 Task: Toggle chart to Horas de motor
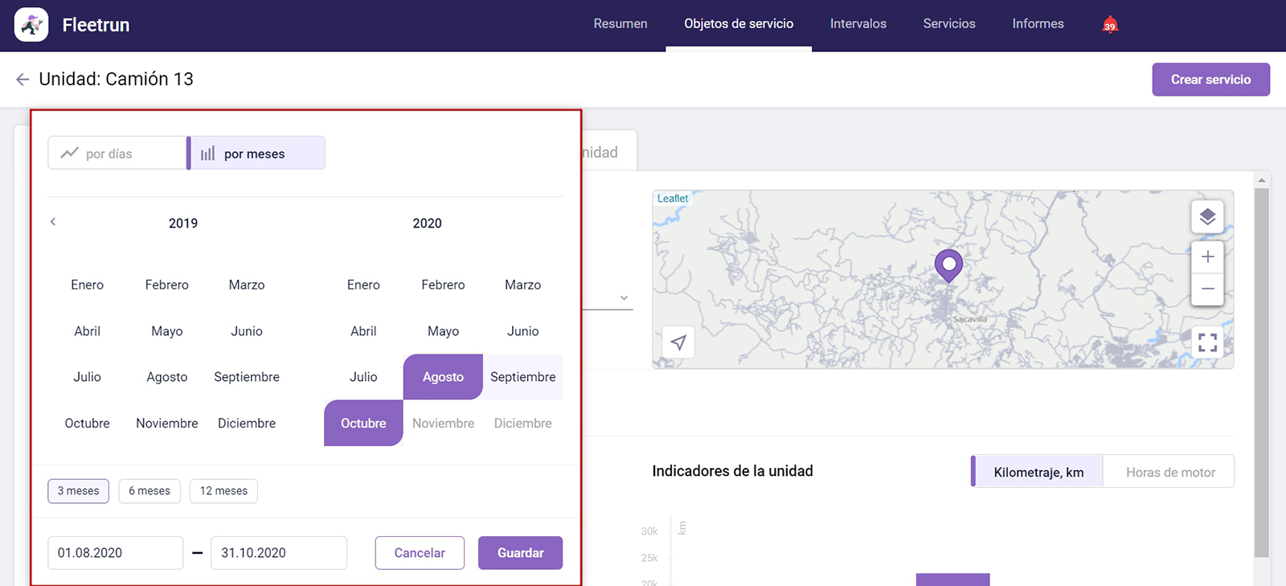tap(1169, 473)
